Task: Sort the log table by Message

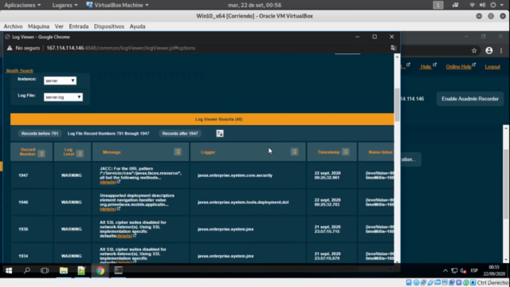Action: tap(178, 151)
